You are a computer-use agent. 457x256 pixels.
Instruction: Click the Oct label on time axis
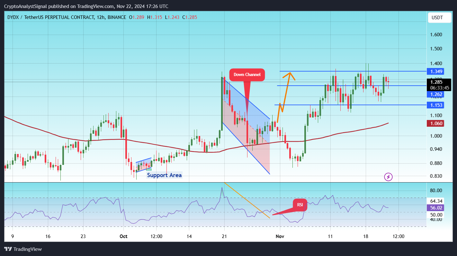[123, 236]
